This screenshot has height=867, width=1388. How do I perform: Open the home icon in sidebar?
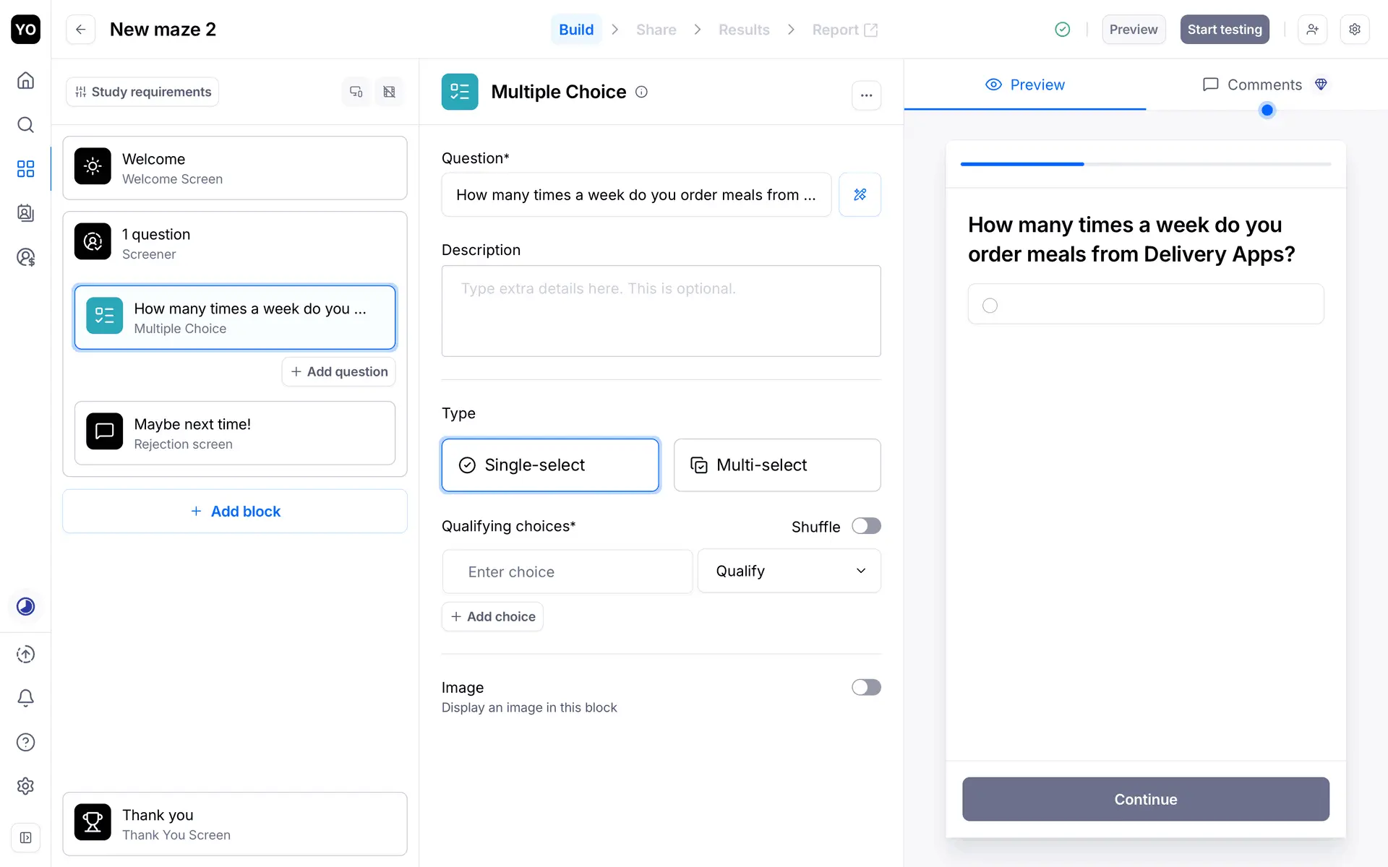25,80
